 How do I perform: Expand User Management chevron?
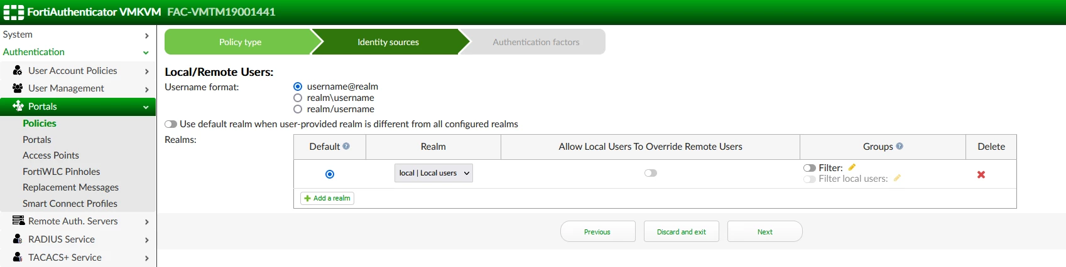pyautogui.click(x=146, y=90)
